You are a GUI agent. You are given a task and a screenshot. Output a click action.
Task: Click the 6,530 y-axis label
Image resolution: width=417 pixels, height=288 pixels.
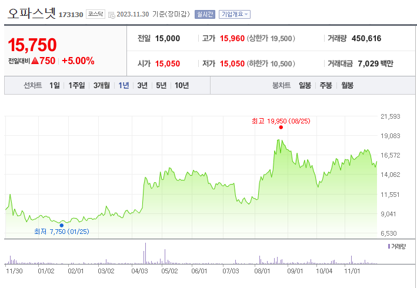coord(389,233)
